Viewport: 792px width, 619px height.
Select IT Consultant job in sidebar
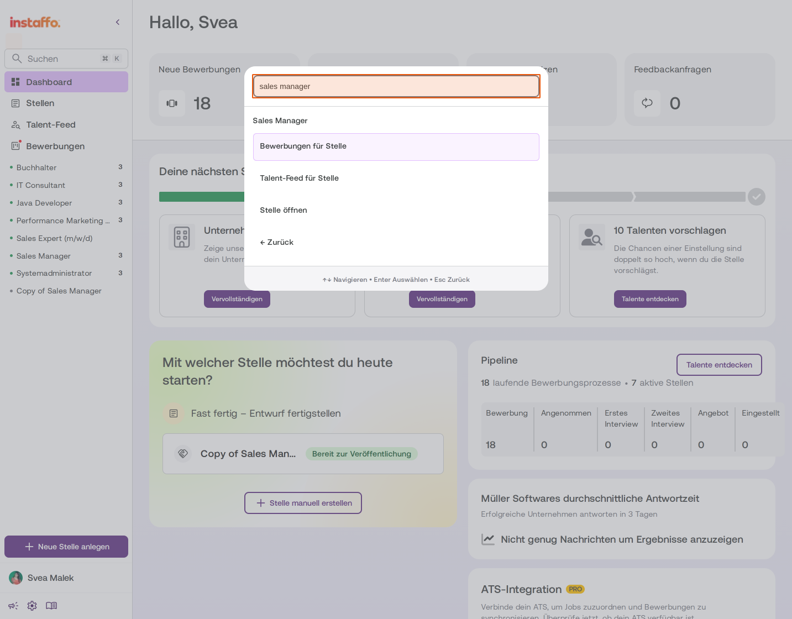(x=66, y=185)
